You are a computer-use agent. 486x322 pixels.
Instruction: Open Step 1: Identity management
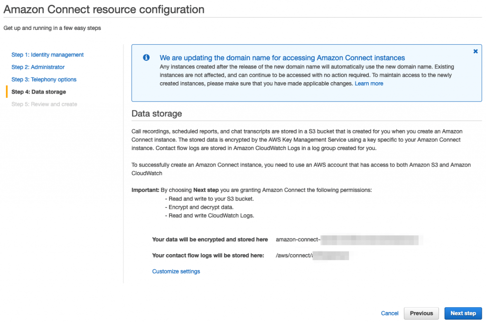tap(47, 55)
